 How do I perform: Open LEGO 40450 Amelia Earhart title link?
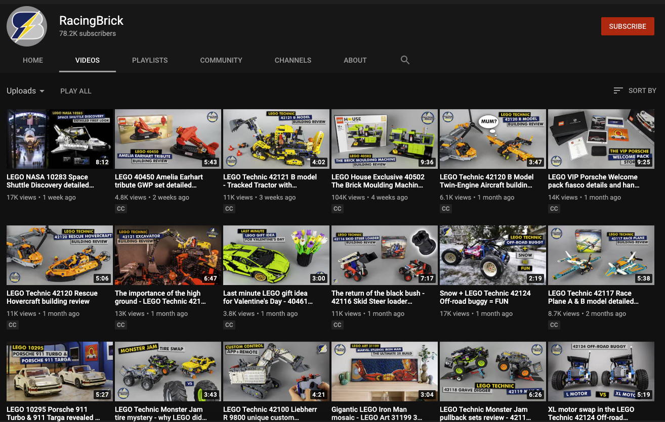[x=159, y=181]
